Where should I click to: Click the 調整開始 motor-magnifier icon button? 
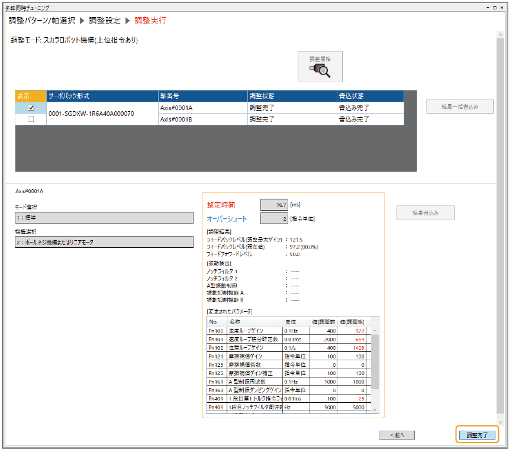click(320, 67)
